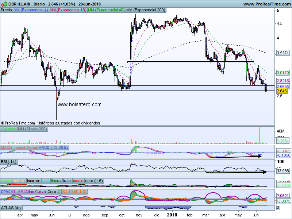
Task: Click the www.bolsatero.com watermark text
Action: pos(80,104)
